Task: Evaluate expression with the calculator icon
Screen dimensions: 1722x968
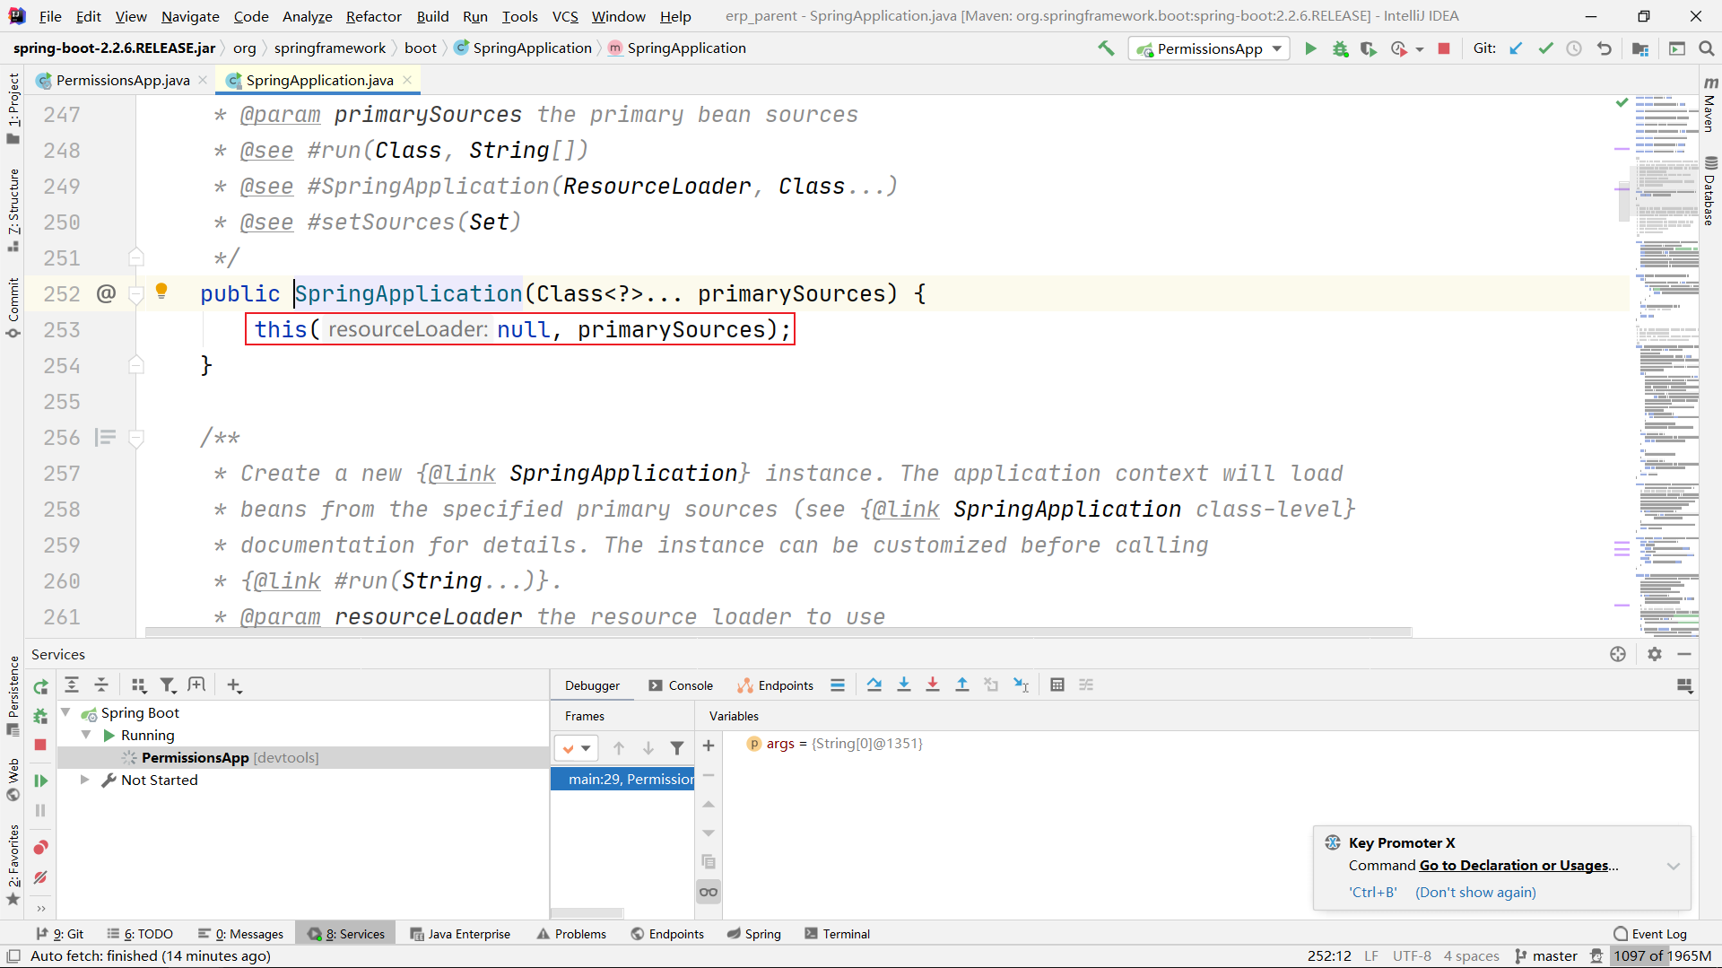Action: 1057,685
